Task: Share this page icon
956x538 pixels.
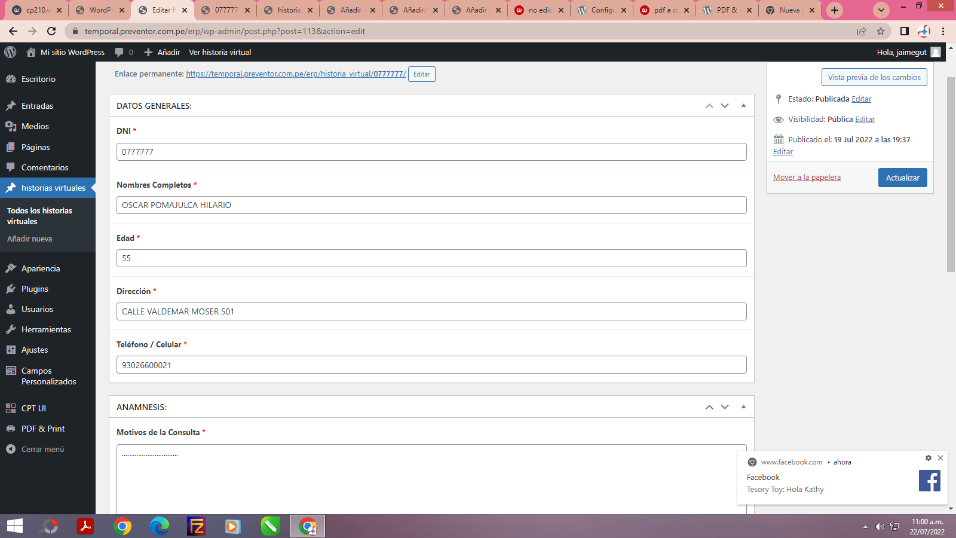Action: (x=862, y=31)
